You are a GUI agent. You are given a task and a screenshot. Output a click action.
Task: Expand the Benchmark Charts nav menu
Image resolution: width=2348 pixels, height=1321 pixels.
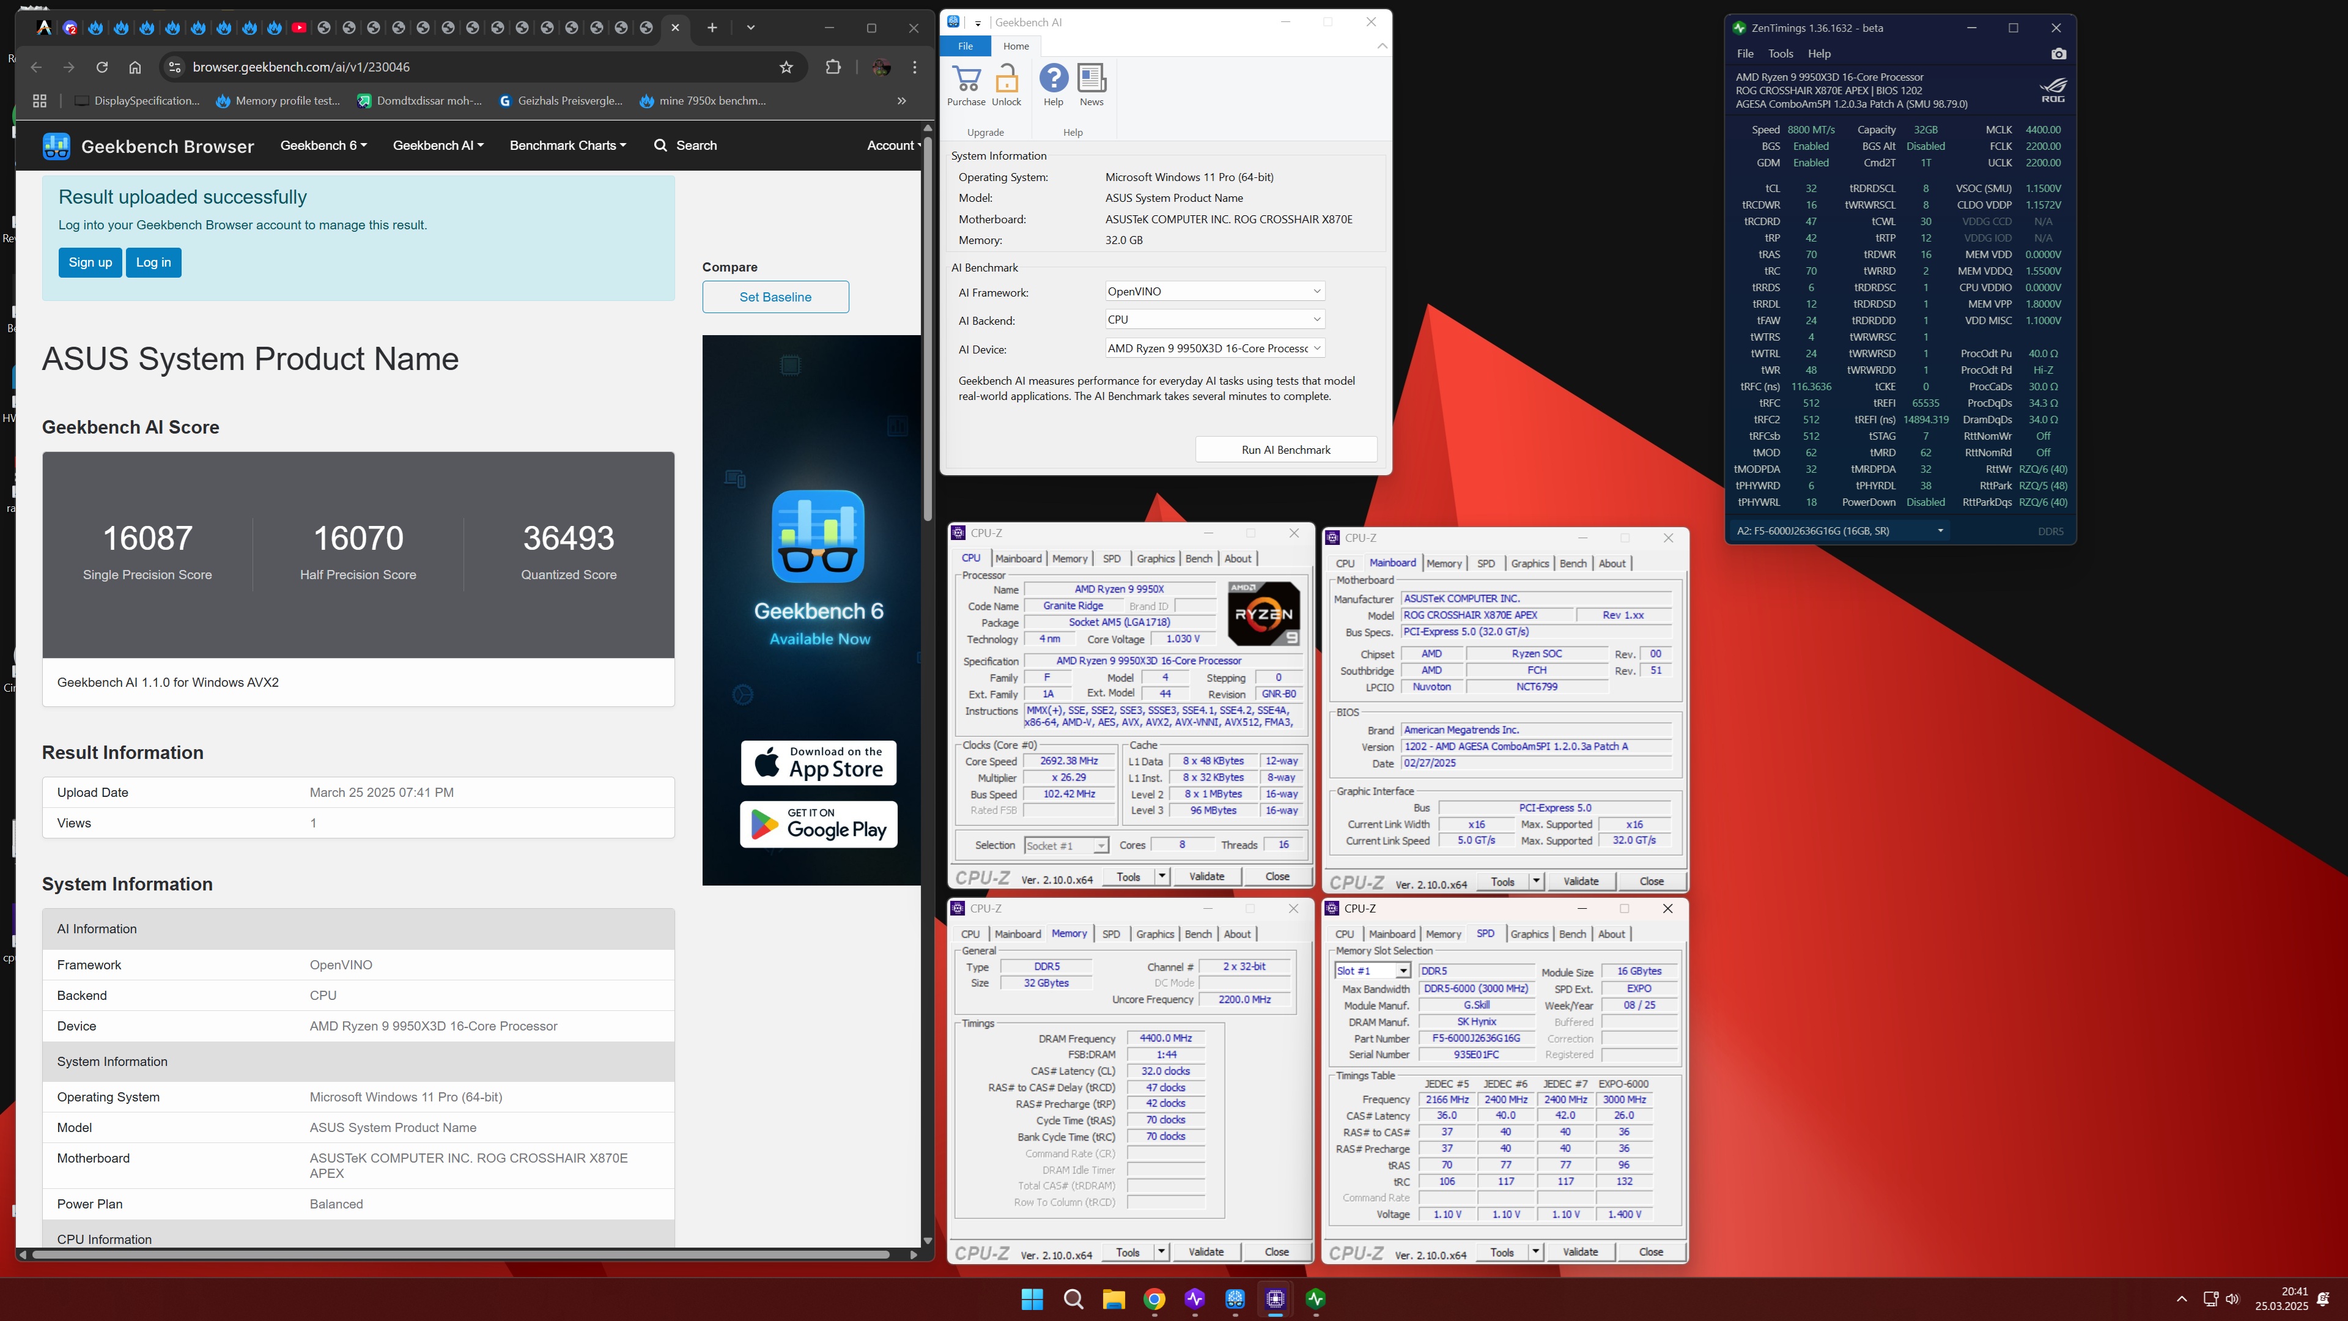[568, 146]
